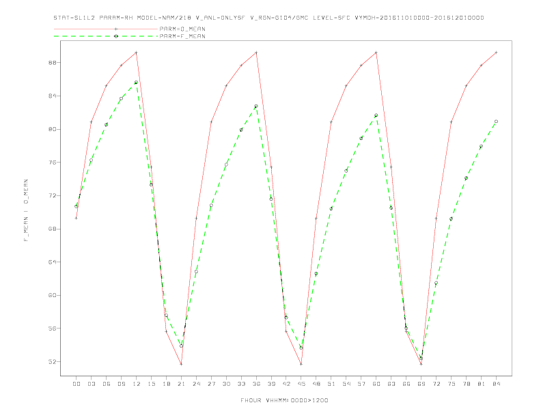Click the x-axis tick label 24

point(196,384)
